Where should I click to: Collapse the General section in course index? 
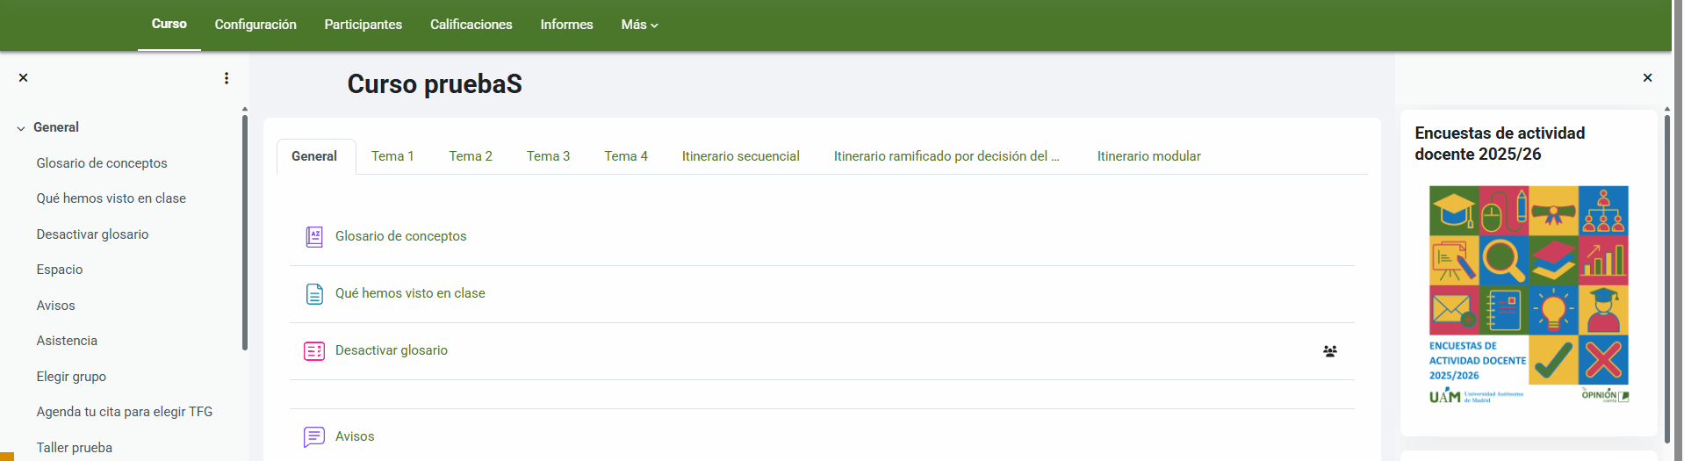(21, 128)
